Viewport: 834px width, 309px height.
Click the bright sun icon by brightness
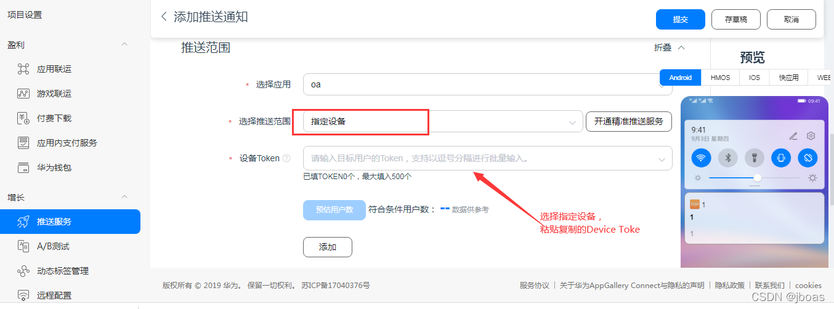point(812,178)
